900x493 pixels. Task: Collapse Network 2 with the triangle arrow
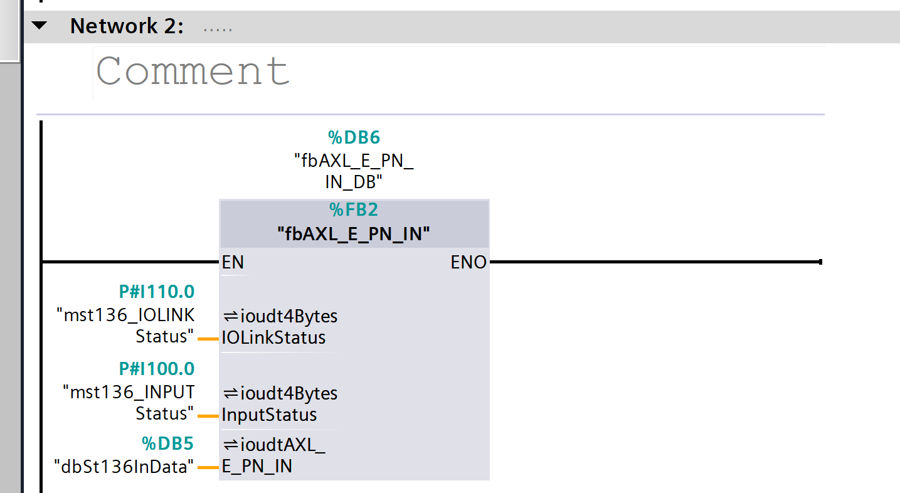tap(40, 26)
